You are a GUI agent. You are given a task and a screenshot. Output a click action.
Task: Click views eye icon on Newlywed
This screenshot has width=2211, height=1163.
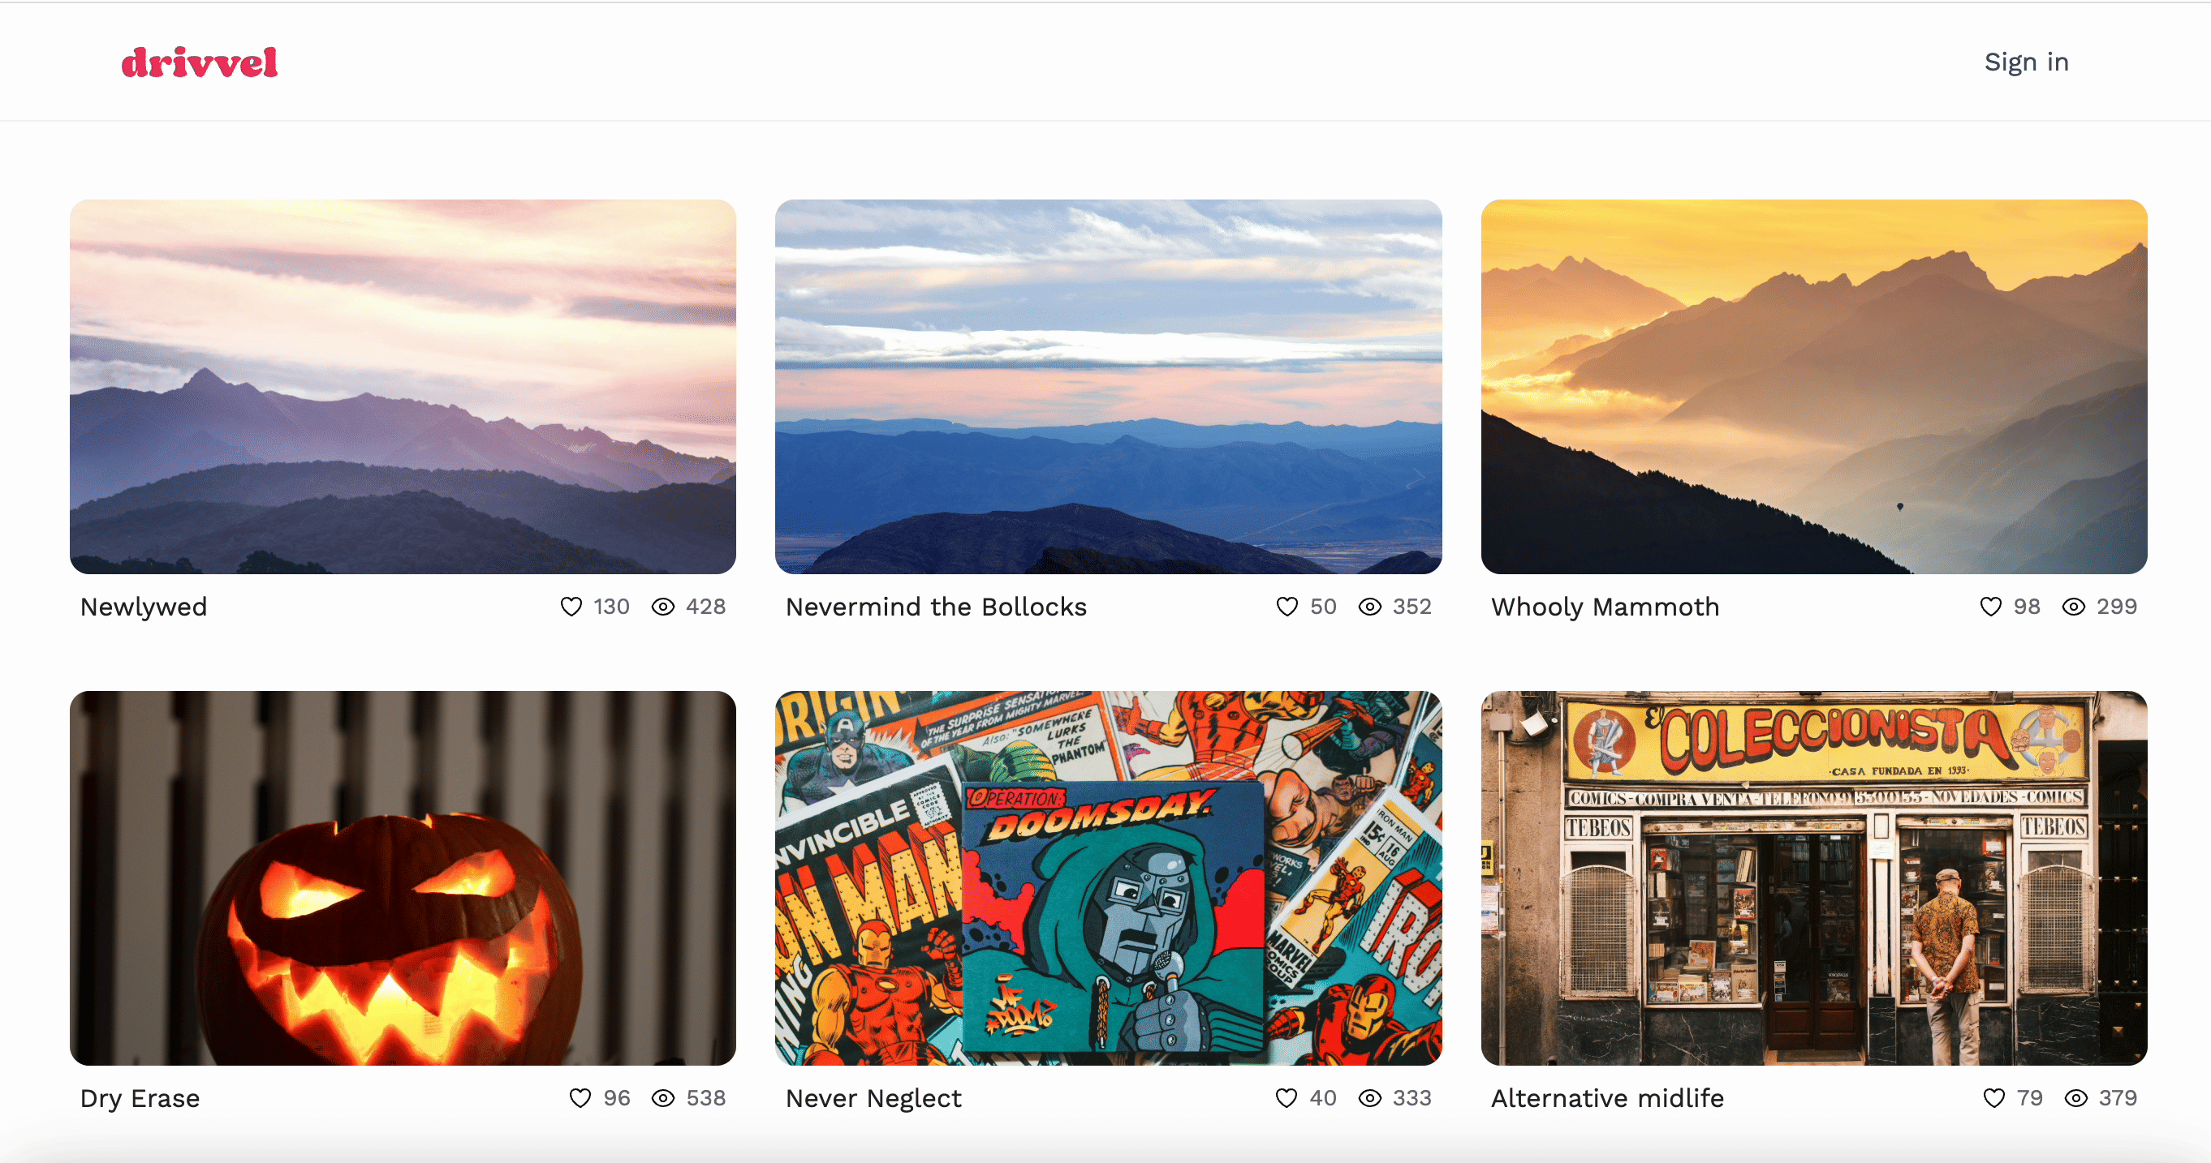tap(662, 607)
